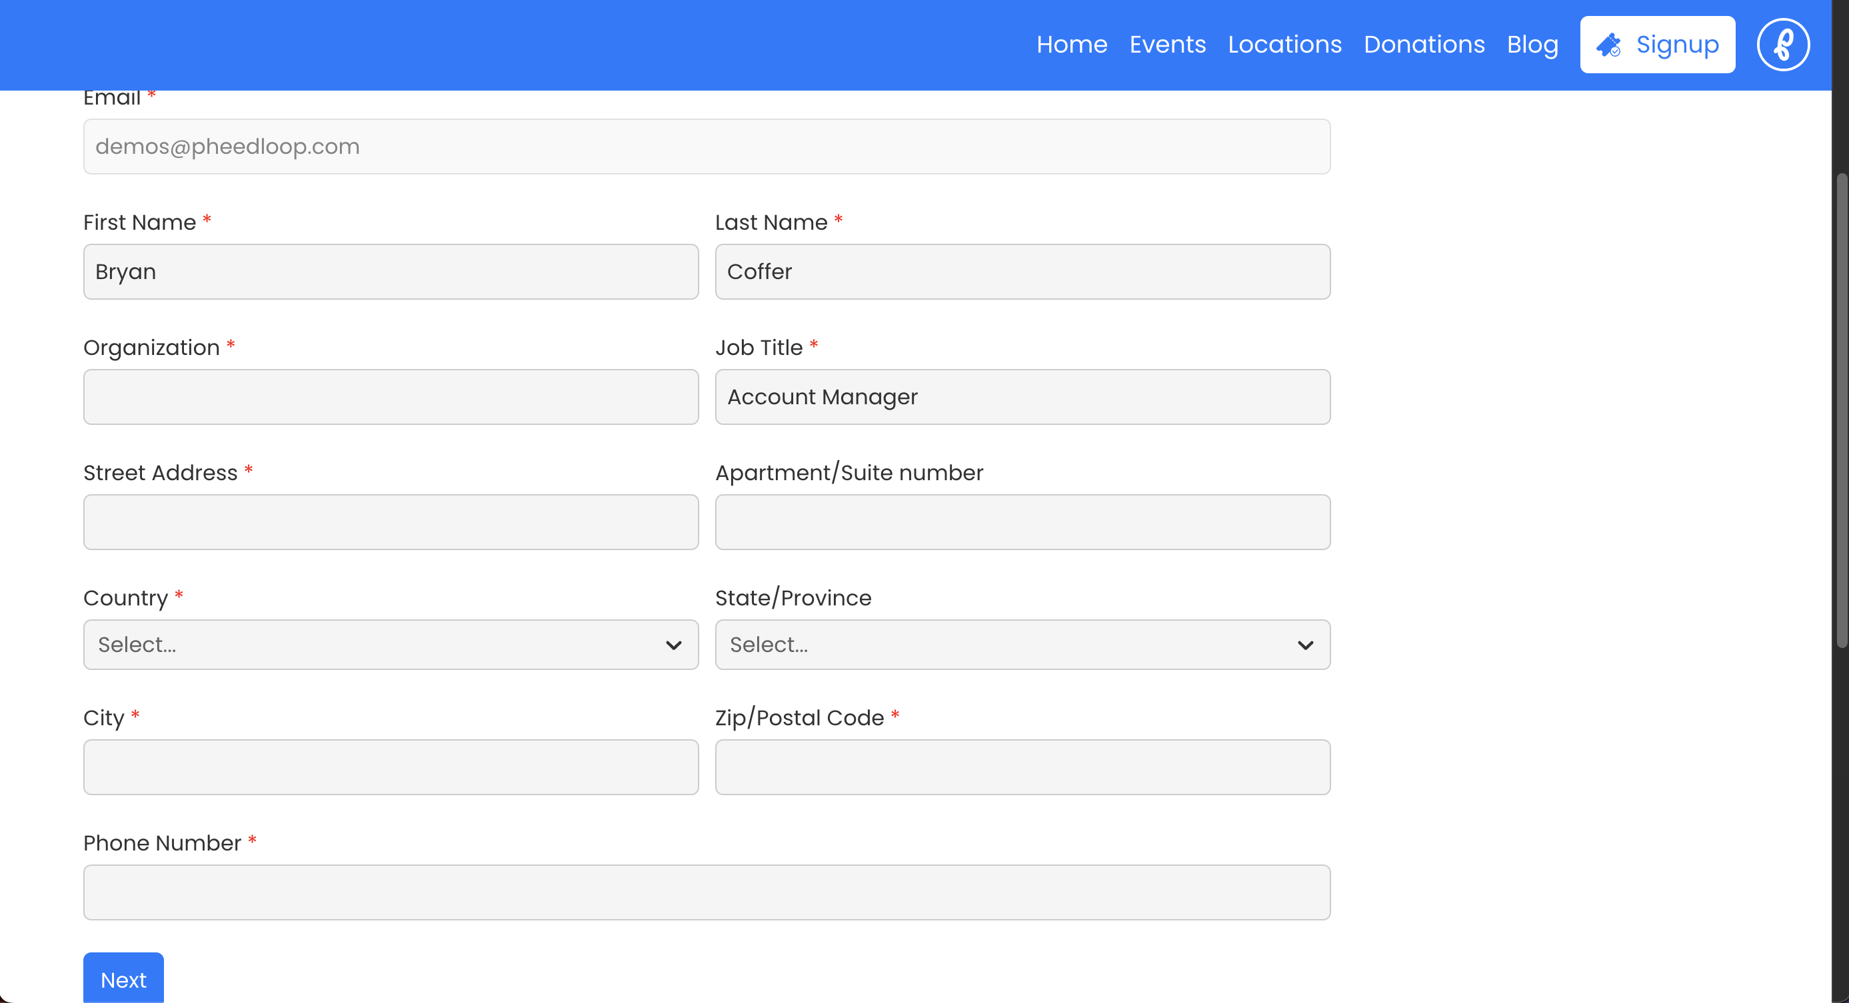Open the State/Province select dropdown

[x=1021, y=645]
